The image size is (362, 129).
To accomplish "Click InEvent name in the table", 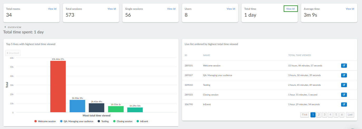I will (207, 104).
